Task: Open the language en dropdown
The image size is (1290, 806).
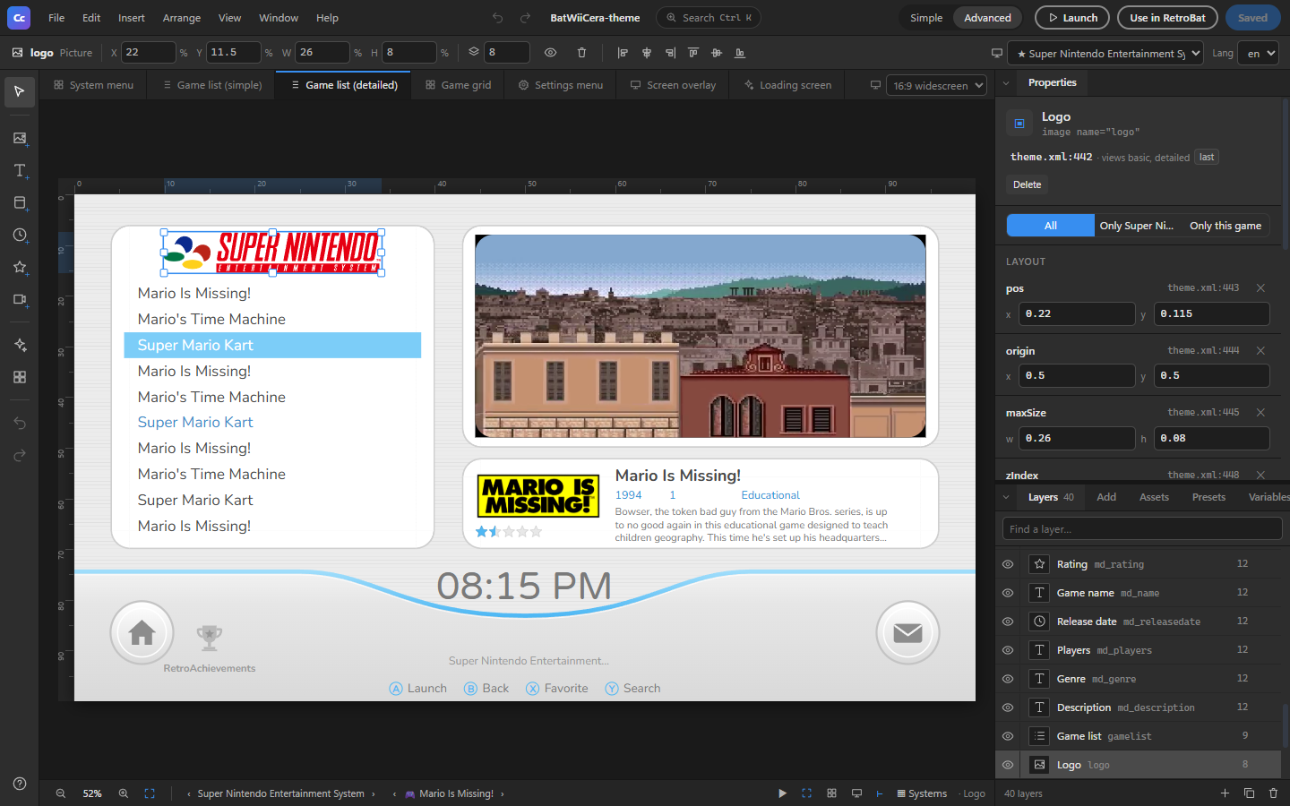Action: (1258, 53)
